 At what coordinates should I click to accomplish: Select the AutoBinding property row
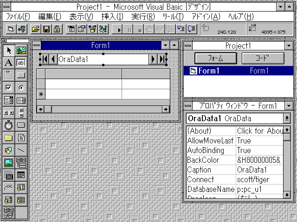235,150
